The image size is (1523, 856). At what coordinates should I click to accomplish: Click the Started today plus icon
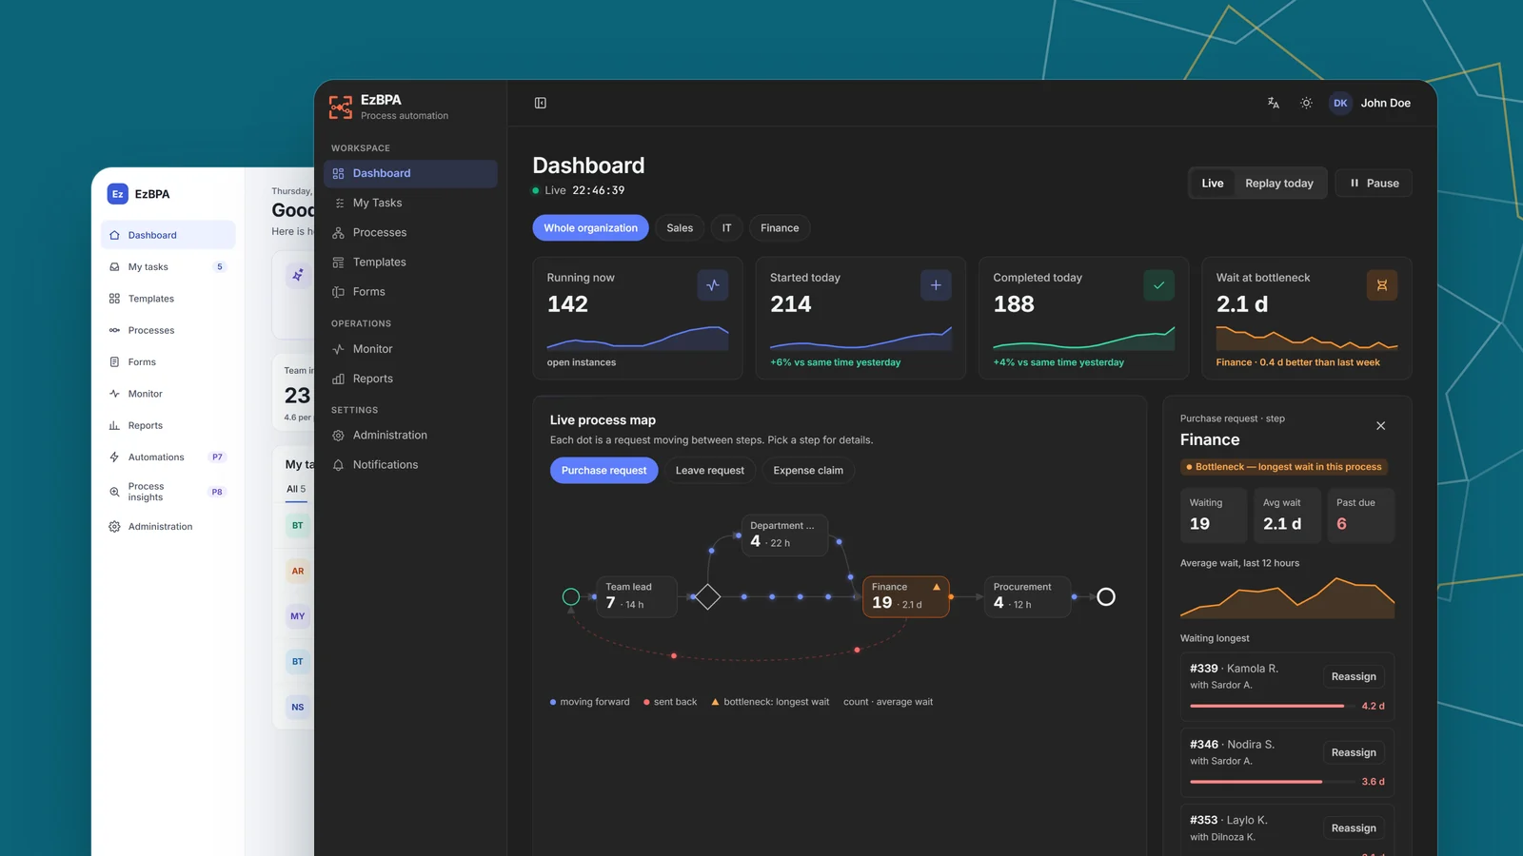(936, 285)
